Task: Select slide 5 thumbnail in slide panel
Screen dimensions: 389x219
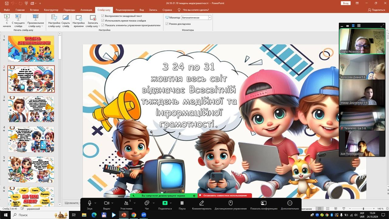Action: (31, 170)
